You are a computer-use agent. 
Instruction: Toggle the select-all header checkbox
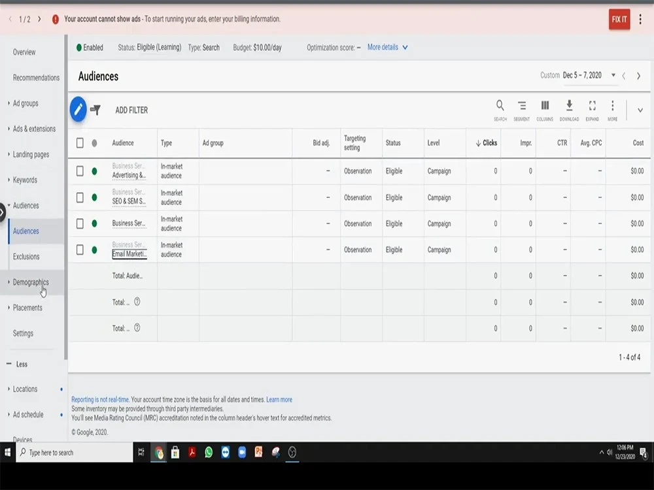tap(80, 143)
